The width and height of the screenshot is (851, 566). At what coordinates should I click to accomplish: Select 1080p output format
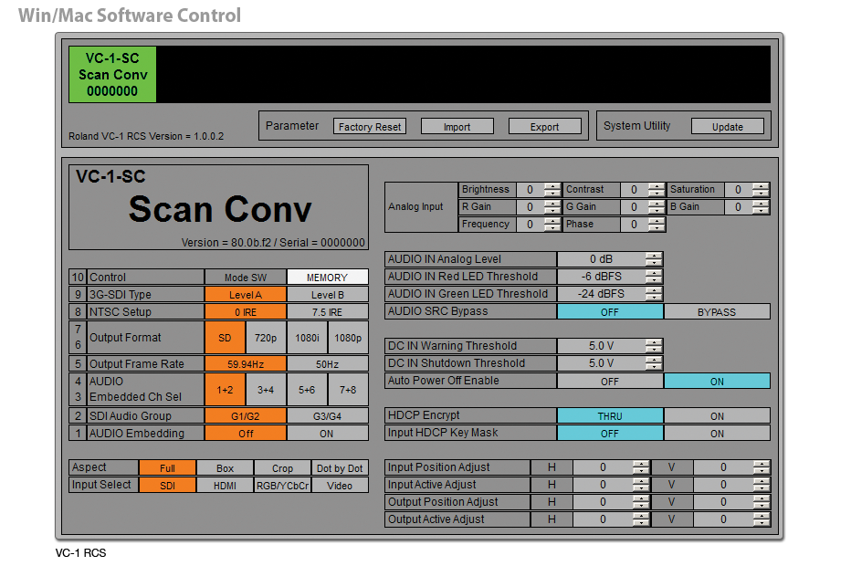click(348, 338)
